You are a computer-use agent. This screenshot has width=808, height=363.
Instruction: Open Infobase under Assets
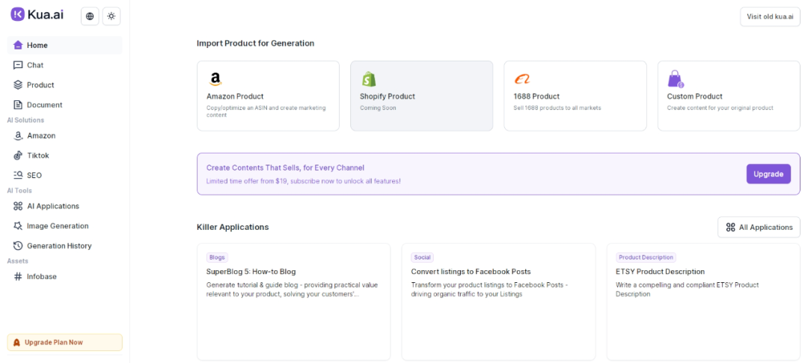tap(41, 276)
